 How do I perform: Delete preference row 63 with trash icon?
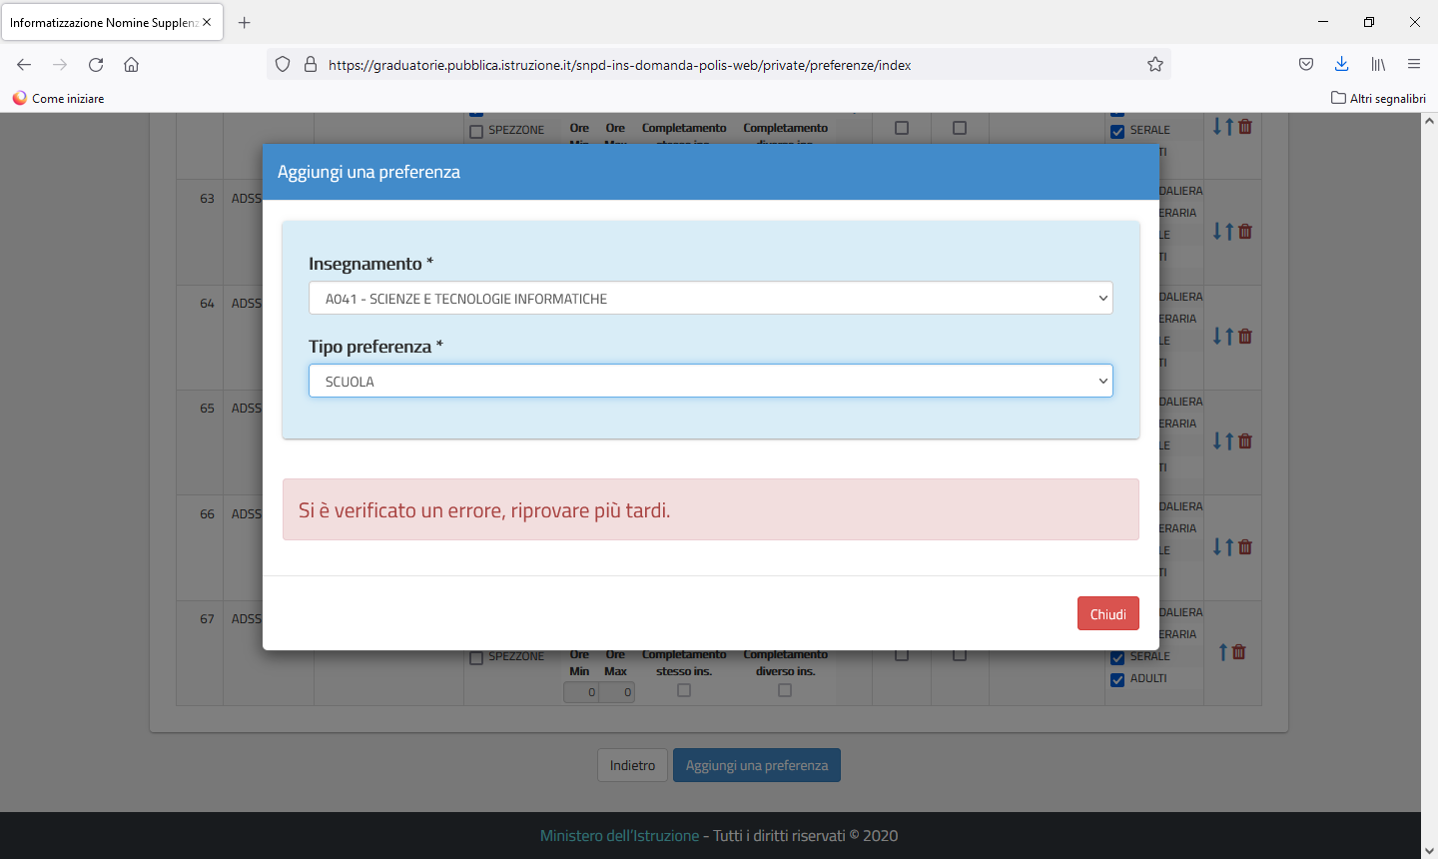click(1245, 232)
